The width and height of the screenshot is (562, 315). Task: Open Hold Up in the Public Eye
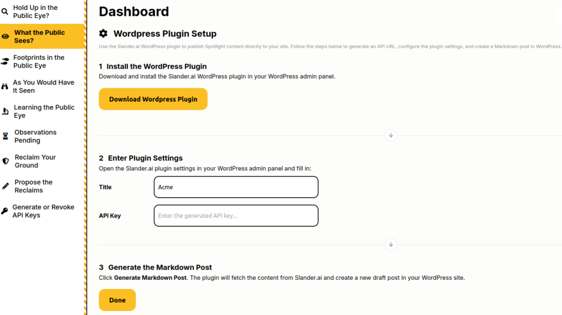tap(35, 12)
